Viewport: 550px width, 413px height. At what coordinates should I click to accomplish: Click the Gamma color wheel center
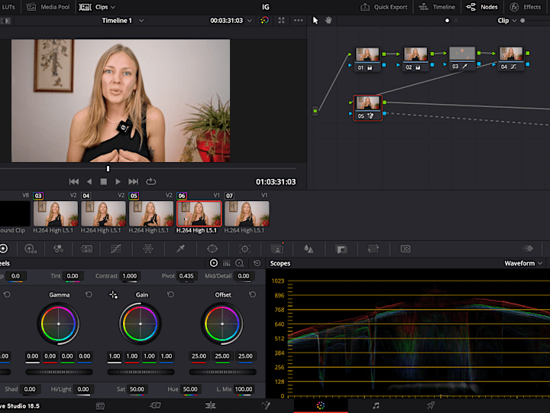[59, 324]
